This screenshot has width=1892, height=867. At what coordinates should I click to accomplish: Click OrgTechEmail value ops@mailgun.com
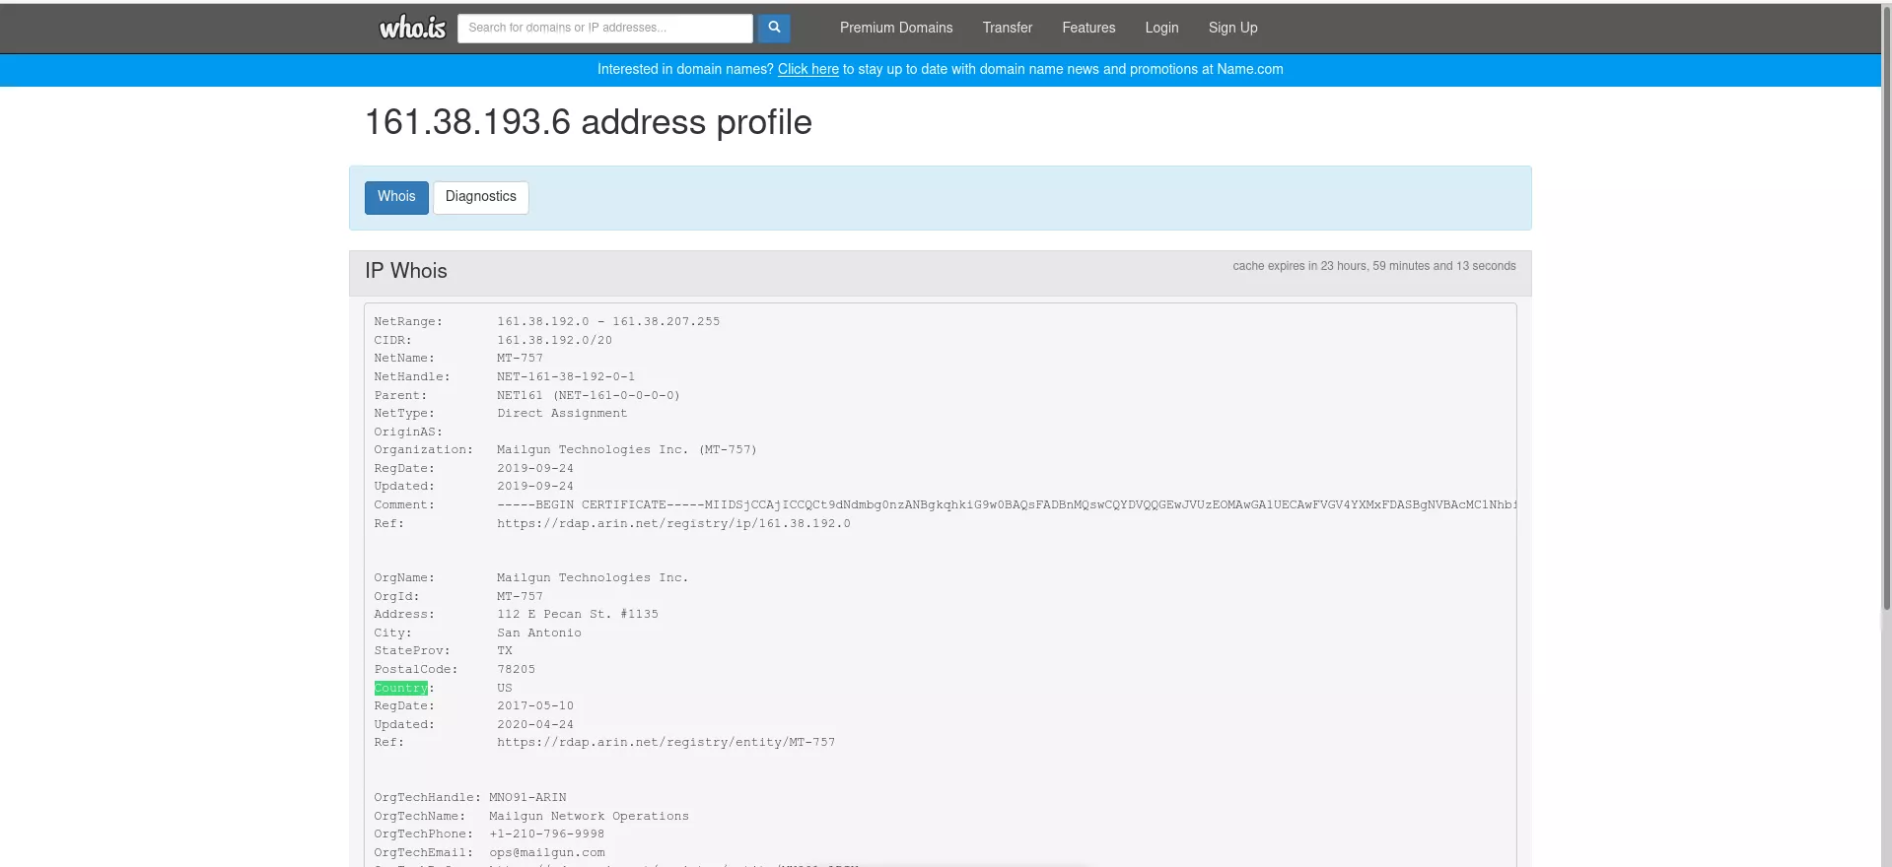coord(546,853)
